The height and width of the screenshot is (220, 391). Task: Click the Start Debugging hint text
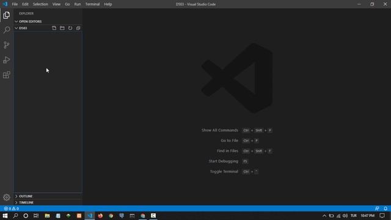click(224, 161)
